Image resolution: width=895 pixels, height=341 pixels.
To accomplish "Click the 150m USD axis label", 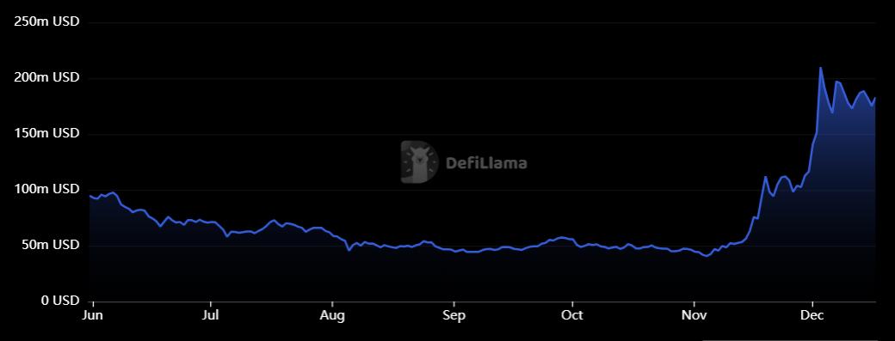I will tap(46, 134).
